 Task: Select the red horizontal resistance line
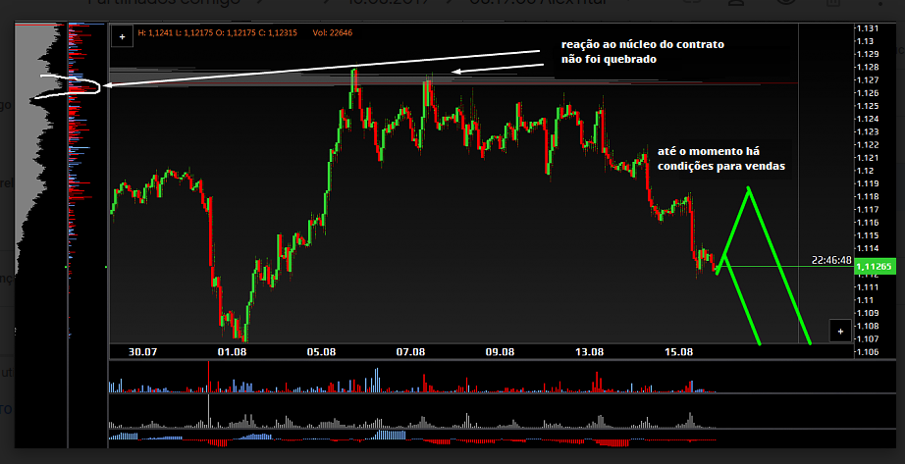(x=589, y=83)
